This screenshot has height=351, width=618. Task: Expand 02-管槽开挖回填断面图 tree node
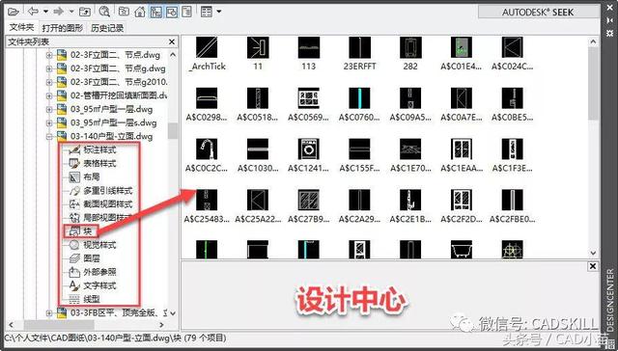(x=49, y=95)
